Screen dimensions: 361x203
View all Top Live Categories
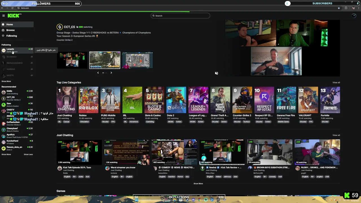(x=336, y=83)
